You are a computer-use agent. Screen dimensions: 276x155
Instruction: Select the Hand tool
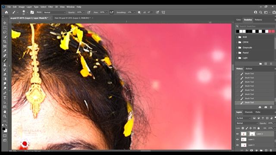[5, 112]
